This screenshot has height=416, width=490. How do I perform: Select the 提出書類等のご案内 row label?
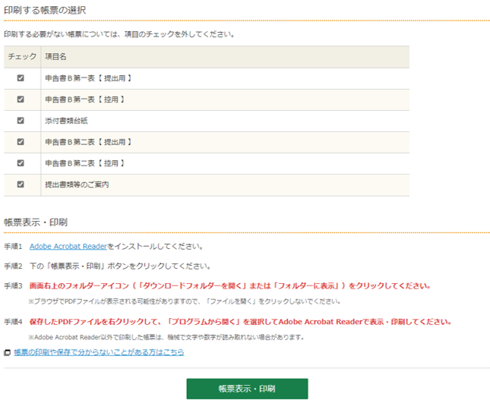tap(77, 184)
